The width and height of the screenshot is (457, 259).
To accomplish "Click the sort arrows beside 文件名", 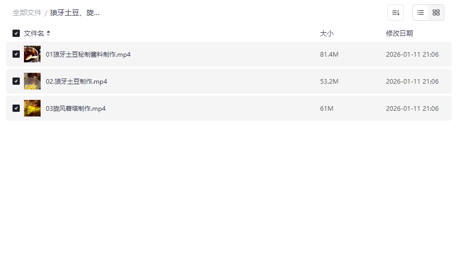I will [x=48, y=33].
